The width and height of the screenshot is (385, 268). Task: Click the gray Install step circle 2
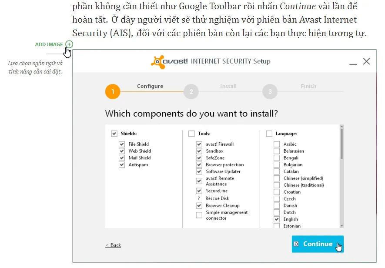coord(191,92)
